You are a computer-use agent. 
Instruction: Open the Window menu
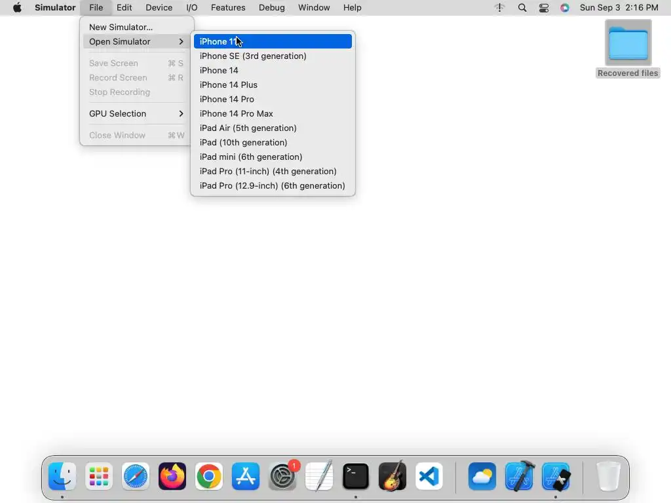point(314,8)
